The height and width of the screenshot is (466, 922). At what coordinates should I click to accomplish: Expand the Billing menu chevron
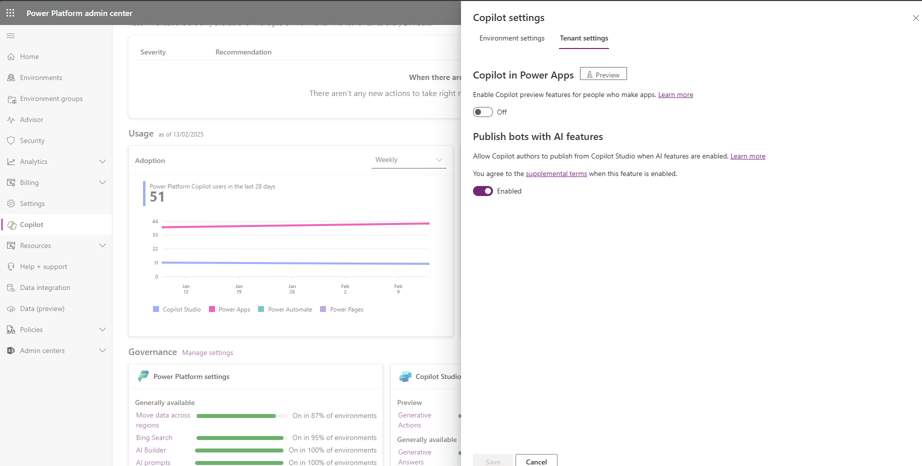coord(102,182)
